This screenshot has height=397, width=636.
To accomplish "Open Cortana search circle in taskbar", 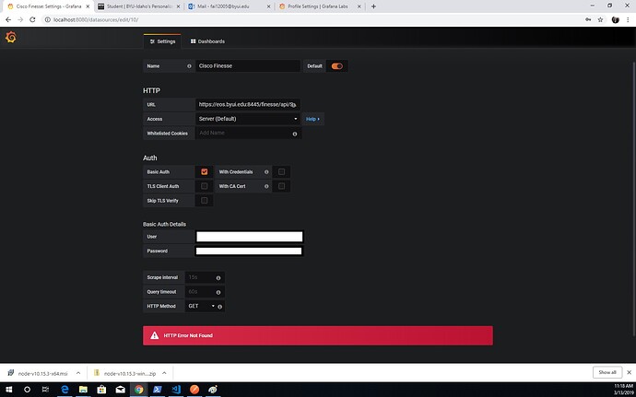I will tap(27, 390).
